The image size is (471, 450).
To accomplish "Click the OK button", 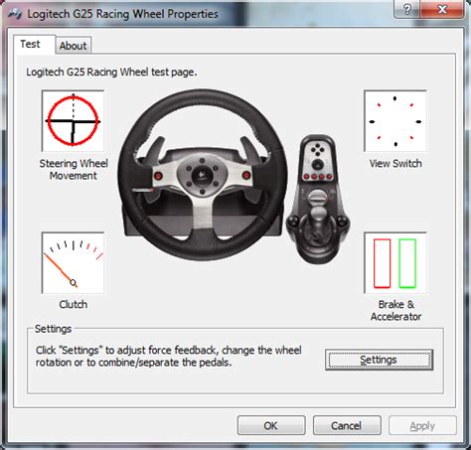I will 271,425.
